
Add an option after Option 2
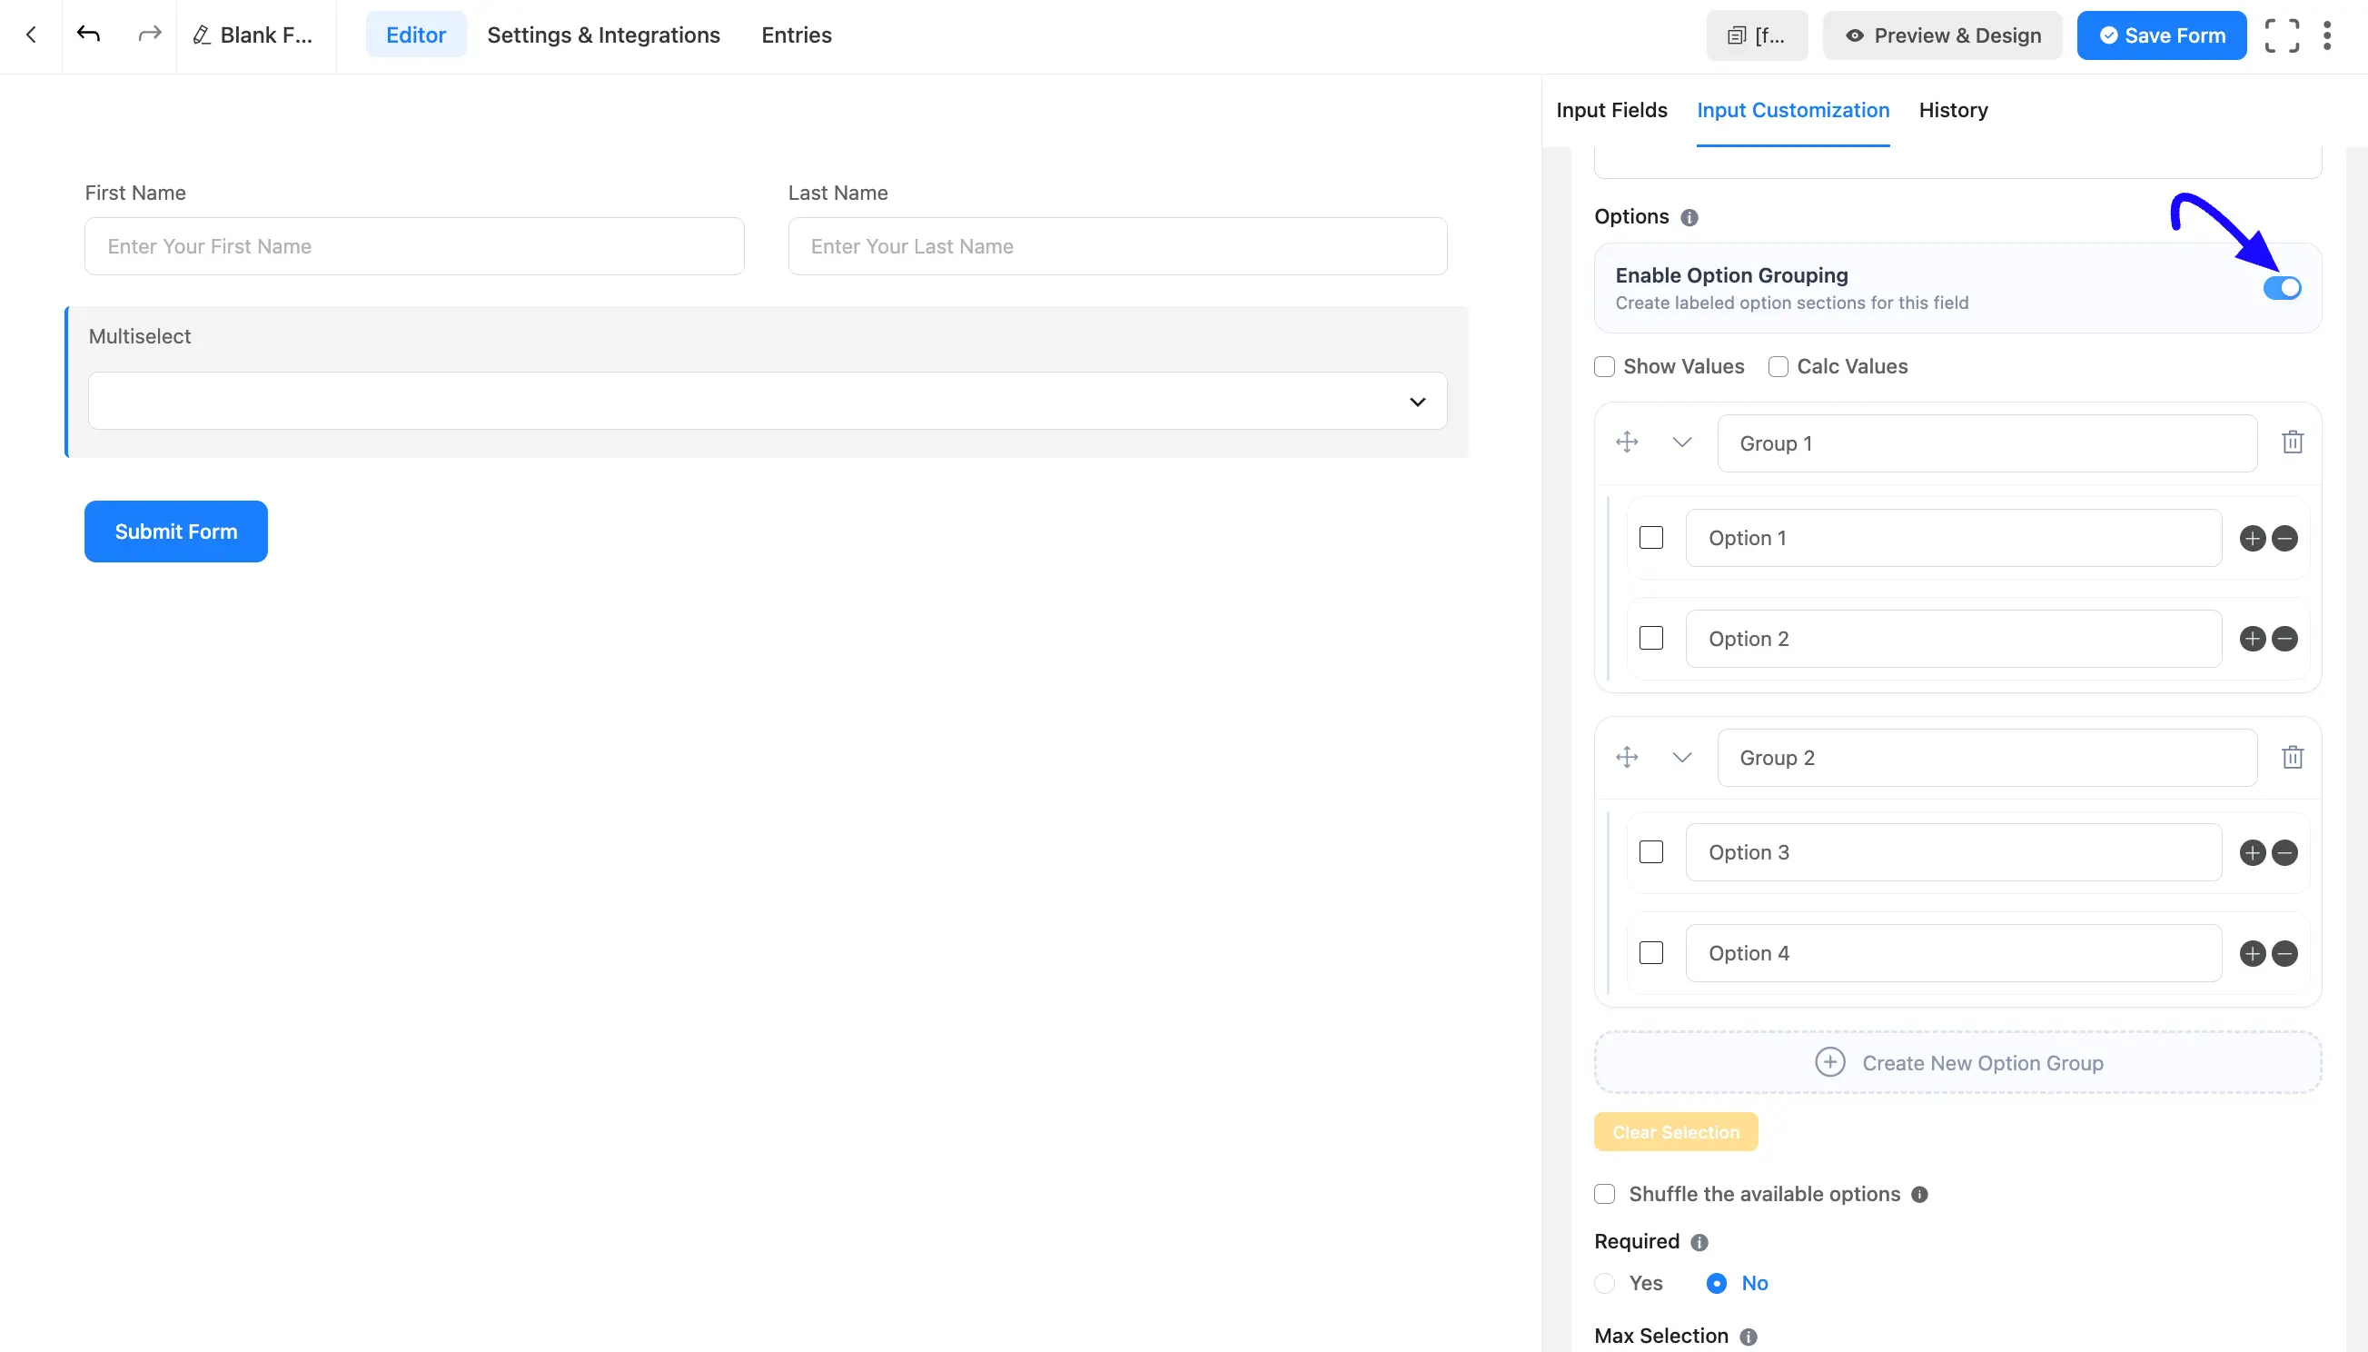(2252, 639)
